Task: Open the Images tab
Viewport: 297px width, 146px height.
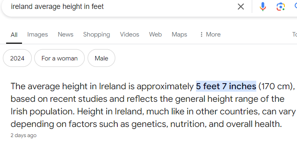Action: pyautogui.click(x=37, y=34)
